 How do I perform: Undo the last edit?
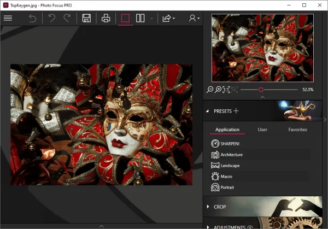52,18
